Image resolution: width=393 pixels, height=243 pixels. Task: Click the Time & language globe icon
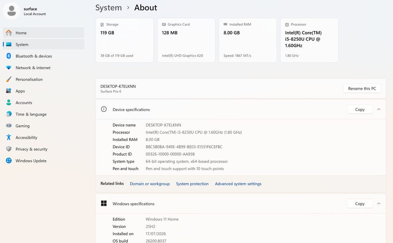[x=9, y=114]
